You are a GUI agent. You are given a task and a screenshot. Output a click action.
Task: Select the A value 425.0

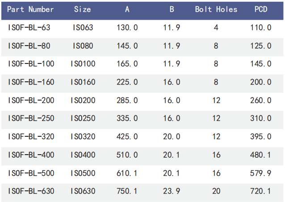[127, 137]
